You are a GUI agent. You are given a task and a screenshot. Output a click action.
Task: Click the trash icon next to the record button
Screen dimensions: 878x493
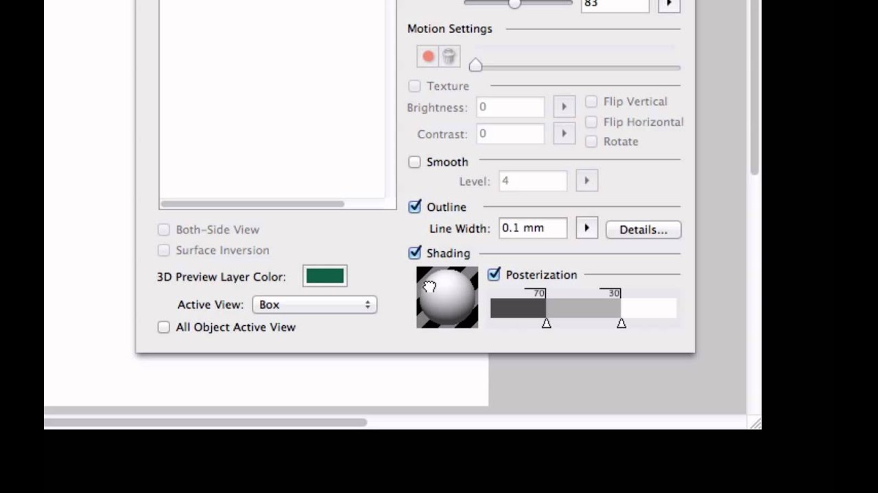click(449, 56)
